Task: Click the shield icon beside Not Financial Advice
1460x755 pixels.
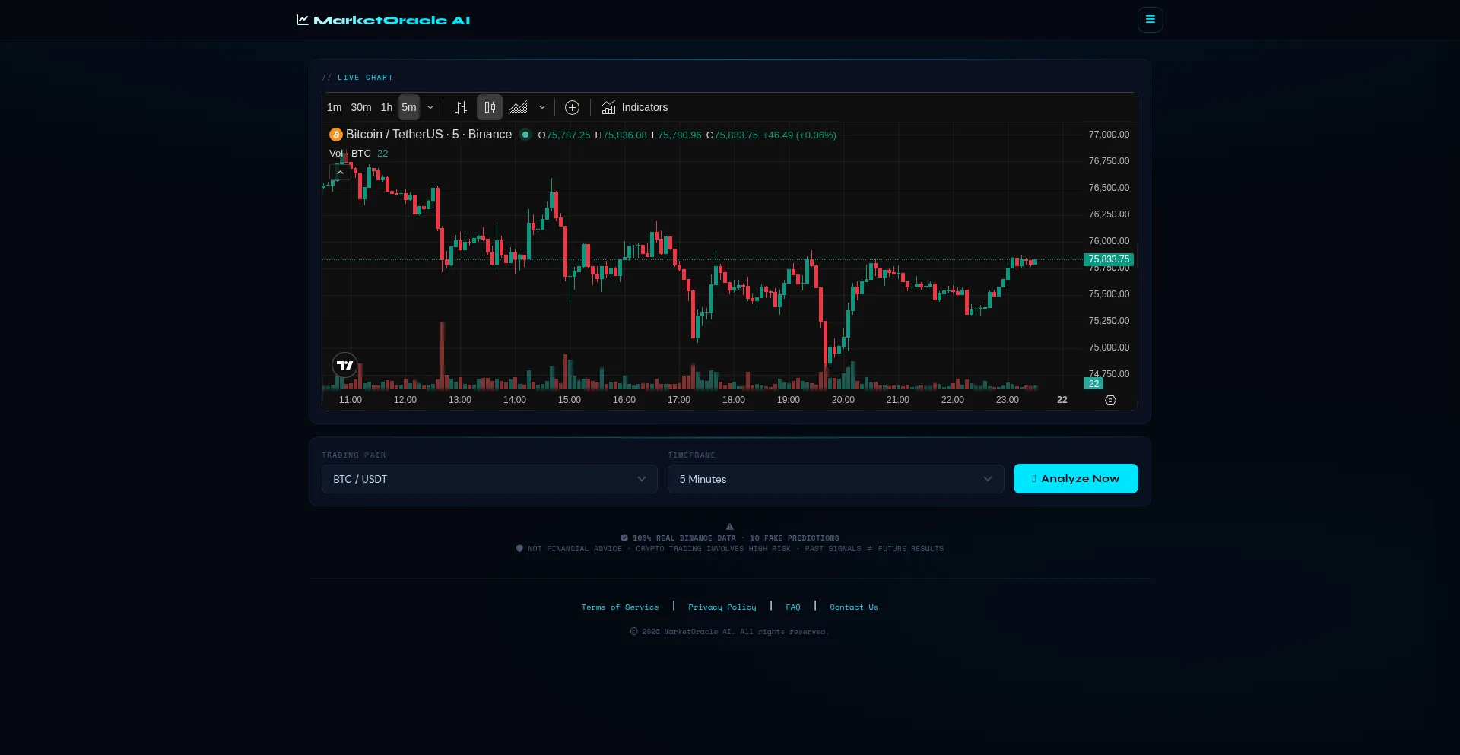Action: point(519,549)
